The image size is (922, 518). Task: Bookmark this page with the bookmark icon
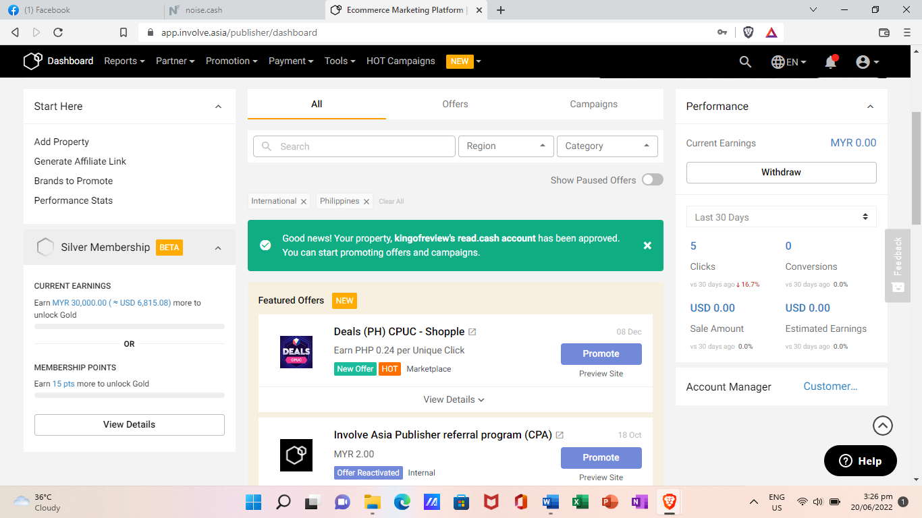pyautogui.click(x=124, y=32)
